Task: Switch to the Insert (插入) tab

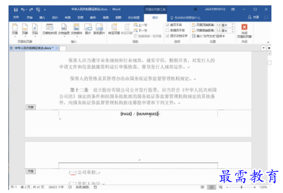Action: [42, 17]
